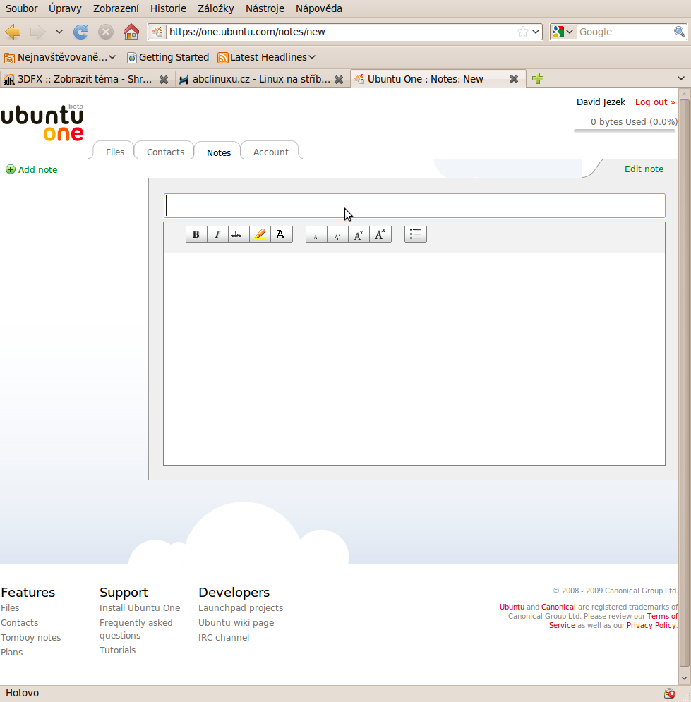The image size is (691, 702).
Task: Click the Ubuntu One logo
Action: pyautogui.click(x=42, y=123)
